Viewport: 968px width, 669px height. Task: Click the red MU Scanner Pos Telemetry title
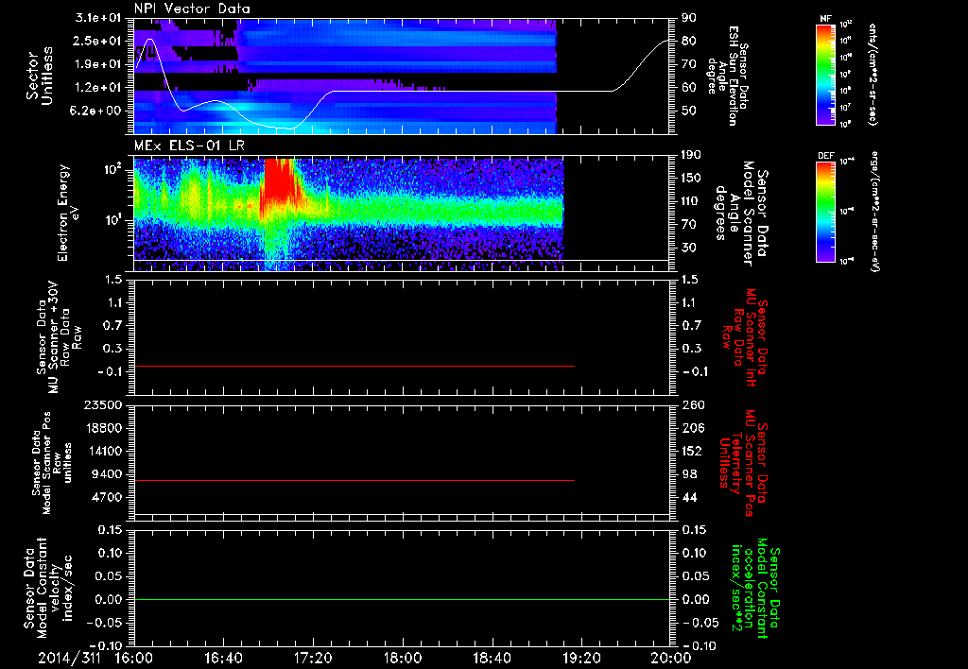coord(743,463)
